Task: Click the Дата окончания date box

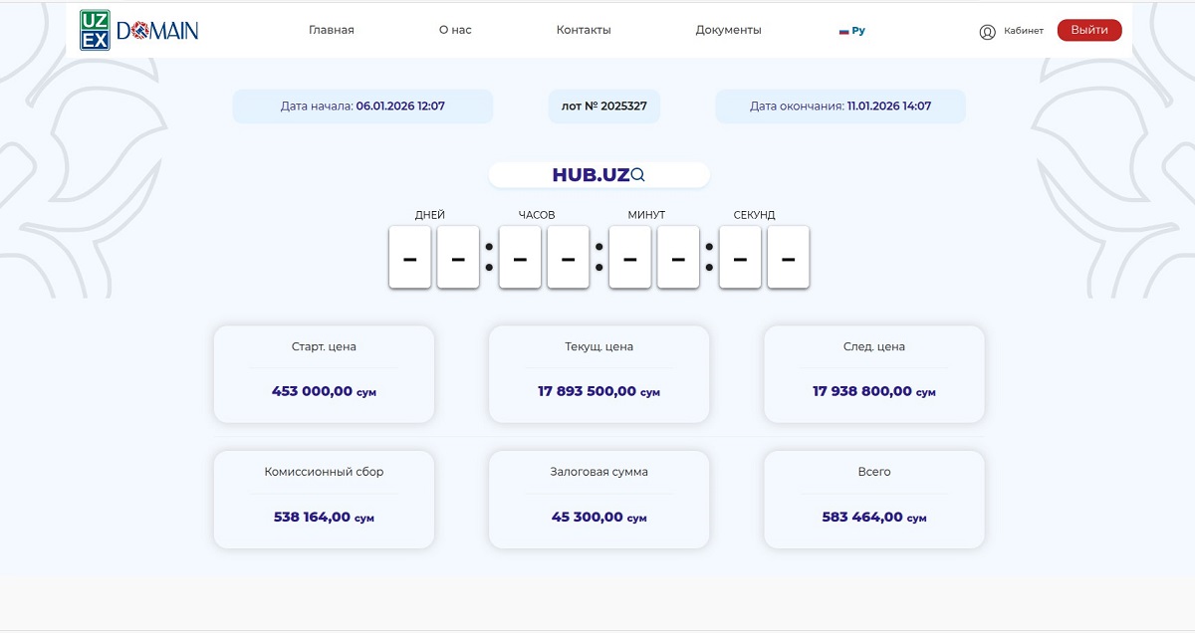Action: pyautogui.click(x=839, y=106)
